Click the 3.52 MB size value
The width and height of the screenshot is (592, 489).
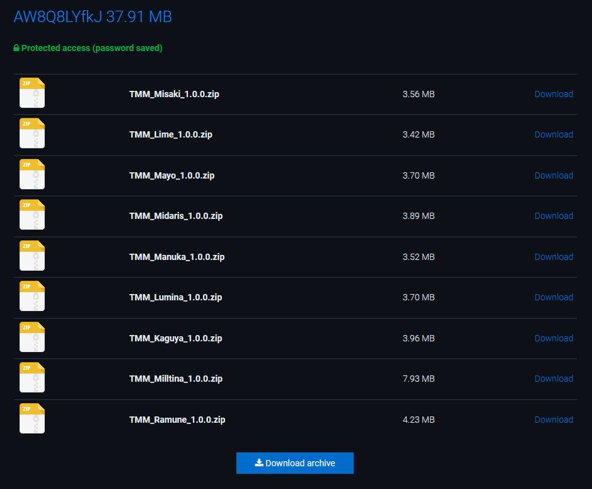(x=419, y=257)
